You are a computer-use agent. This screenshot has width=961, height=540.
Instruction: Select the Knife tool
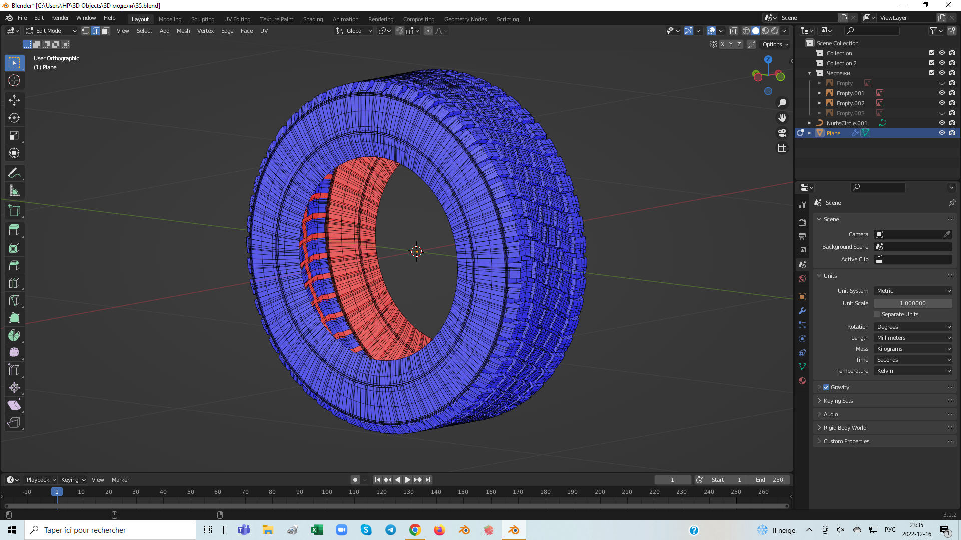click(14, 300)
